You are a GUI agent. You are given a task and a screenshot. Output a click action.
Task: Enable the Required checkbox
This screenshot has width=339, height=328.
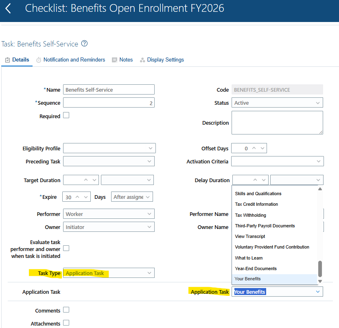(66, 115)
